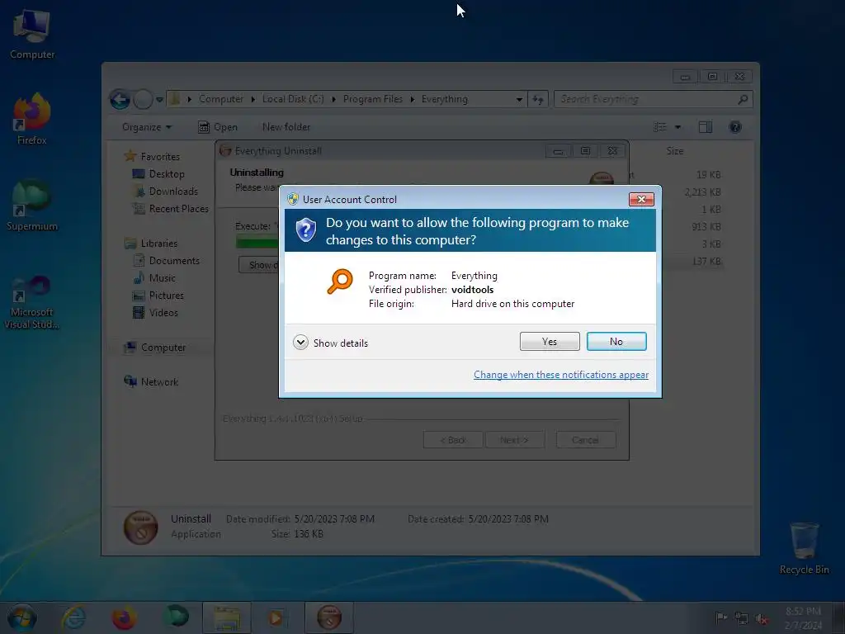
Task: Click Program Files breadcrumb in address bar
Action: coord(372,99)
